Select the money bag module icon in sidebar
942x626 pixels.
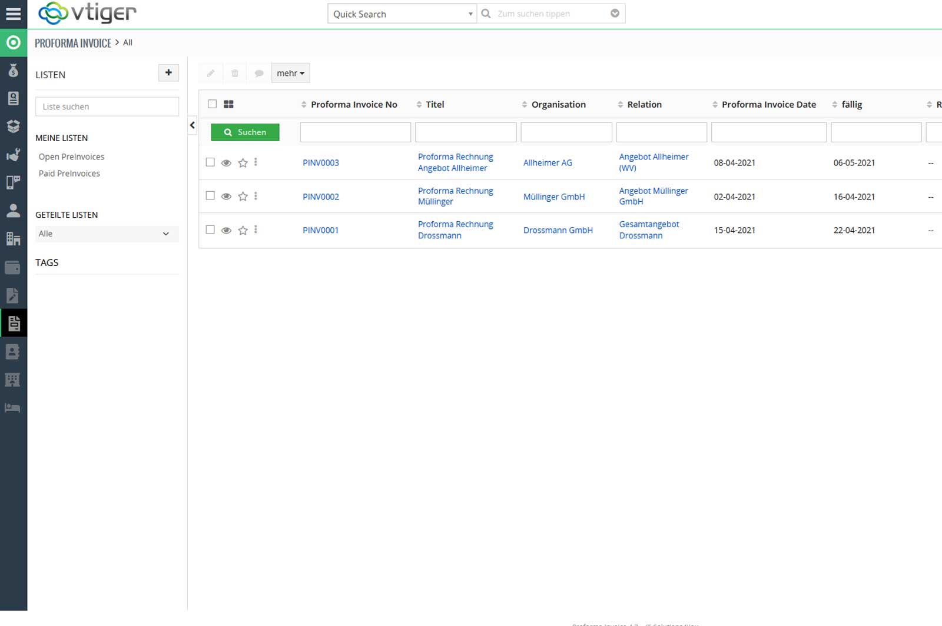click(x=13, y=71)
